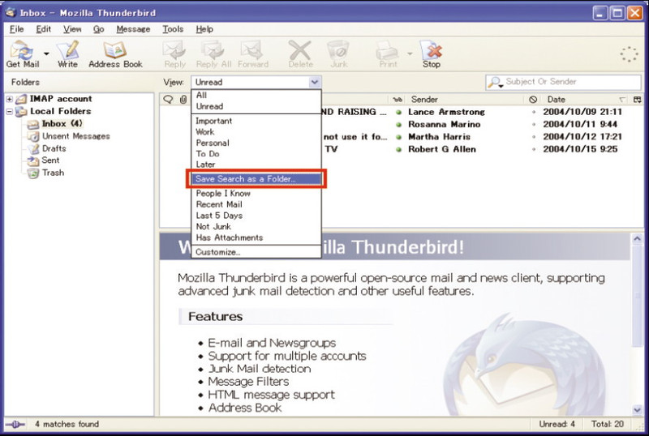649x436 pixels.
Task: Toggle junk status for Lance Armstrong message
Action: pos(534,112)
